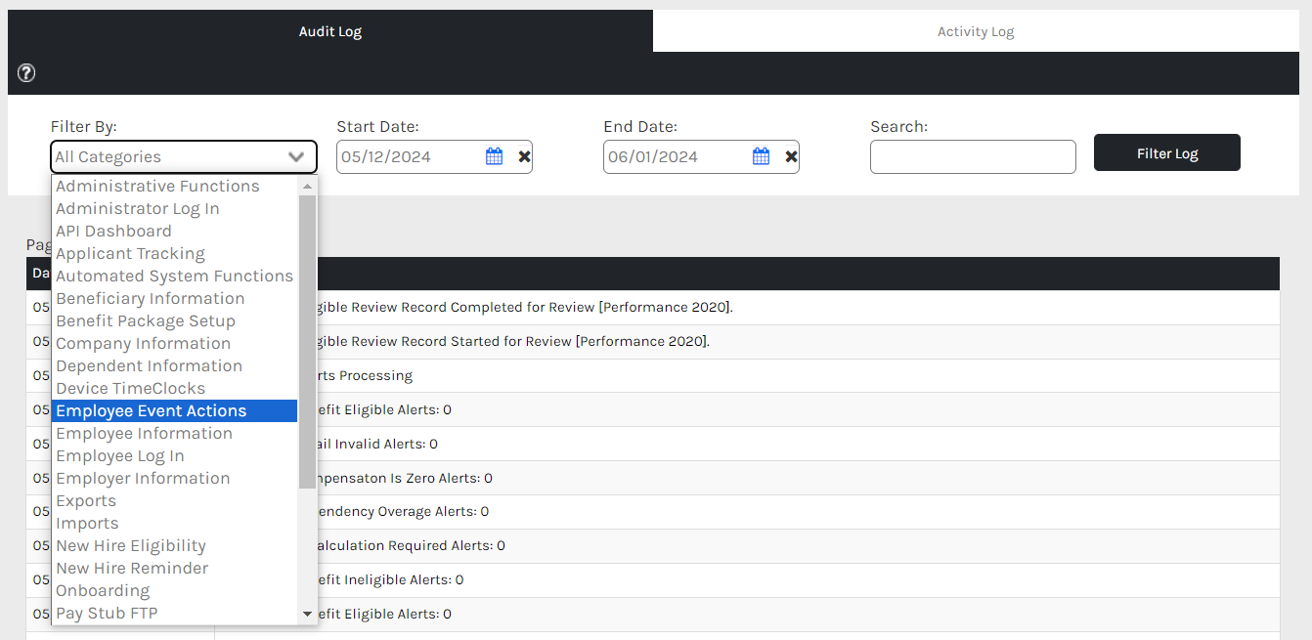
Task: Select Exports in the category list
Action: pos(175,500)
